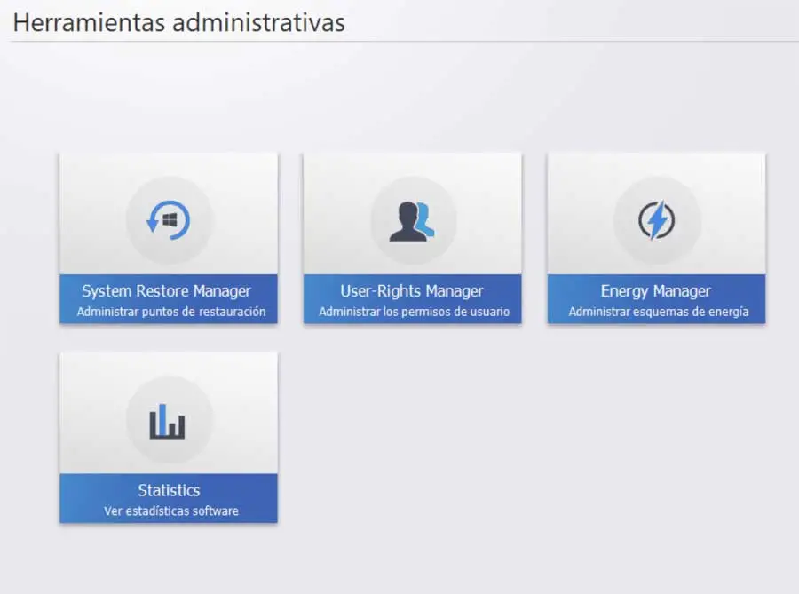
Task: Open the System Restore Manager restore-arrow icon
Action: click(168, 220)
